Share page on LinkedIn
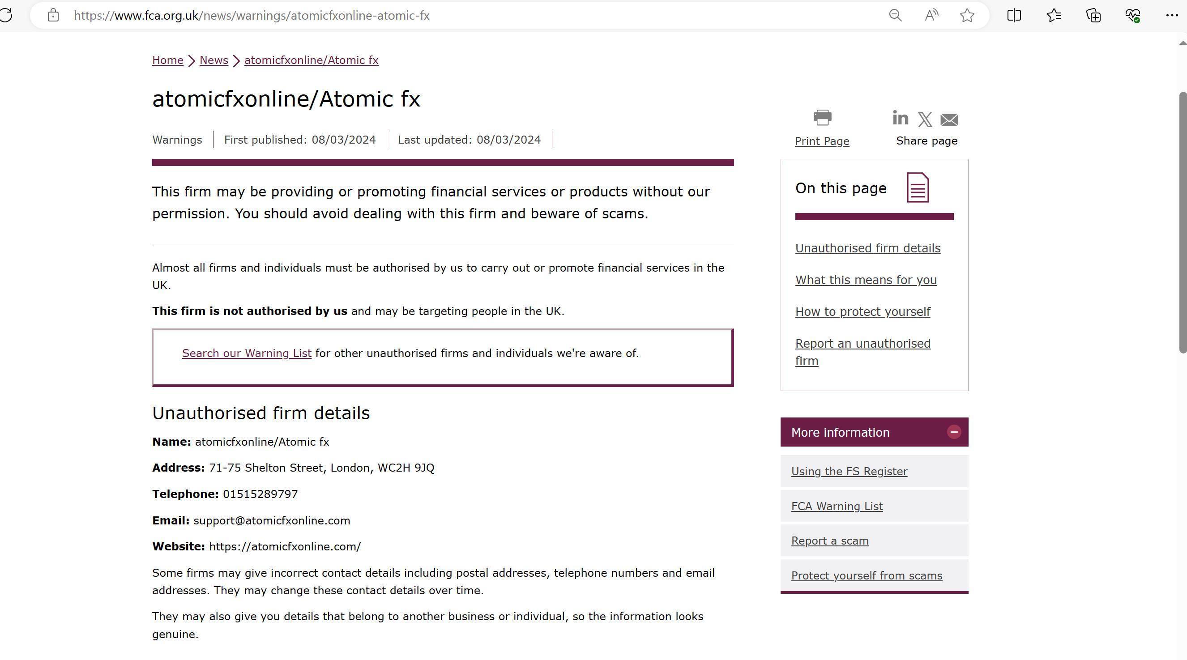This screenshot has height=660, width=1187. (x=900, y=118)
